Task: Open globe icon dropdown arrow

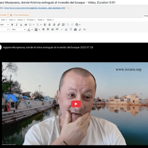Action: pyautogui.click(x=80, y=25)
